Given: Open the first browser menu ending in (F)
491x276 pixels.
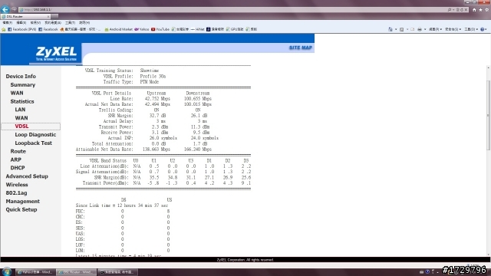Looking at the screenshot, I should coord(7,23).
